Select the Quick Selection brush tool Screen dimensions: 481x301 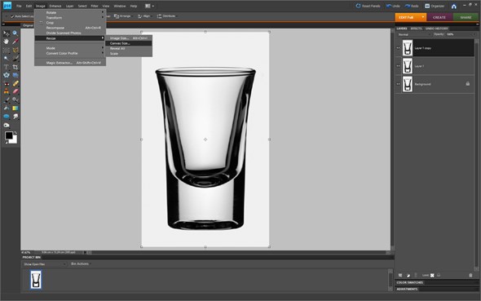coord(15,58)
